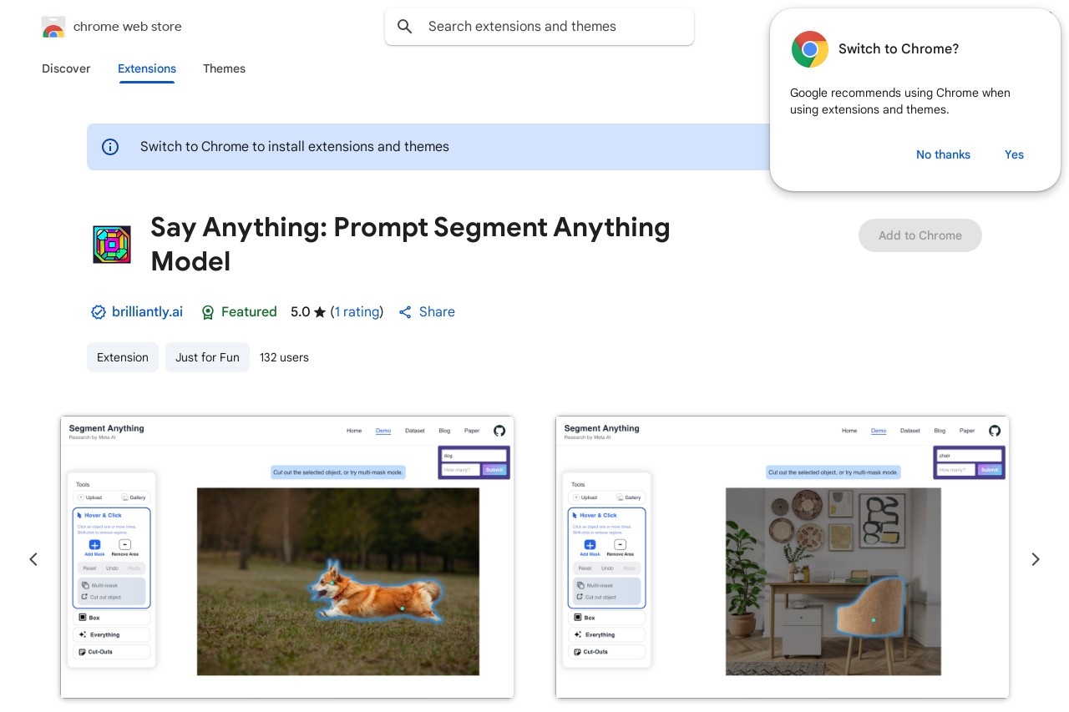Click the Extension category chip
The width and height of the screenshot is (1069, 712).
pos(123,357)
